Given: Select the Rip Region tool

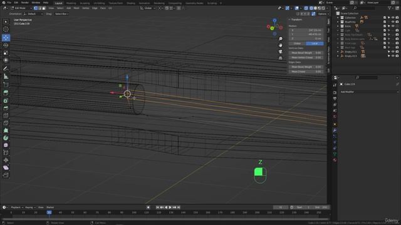Looking at the screenshot, I should tap(6, 175).
